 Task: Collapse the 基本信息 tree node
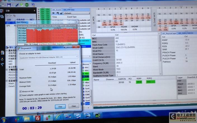6,50
